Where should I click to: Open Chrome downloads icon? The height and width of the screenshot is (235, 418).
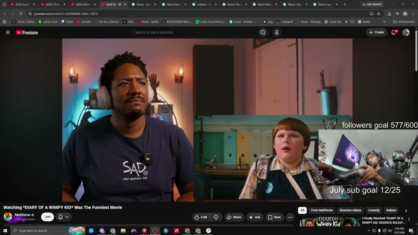(x=389, y=14)
